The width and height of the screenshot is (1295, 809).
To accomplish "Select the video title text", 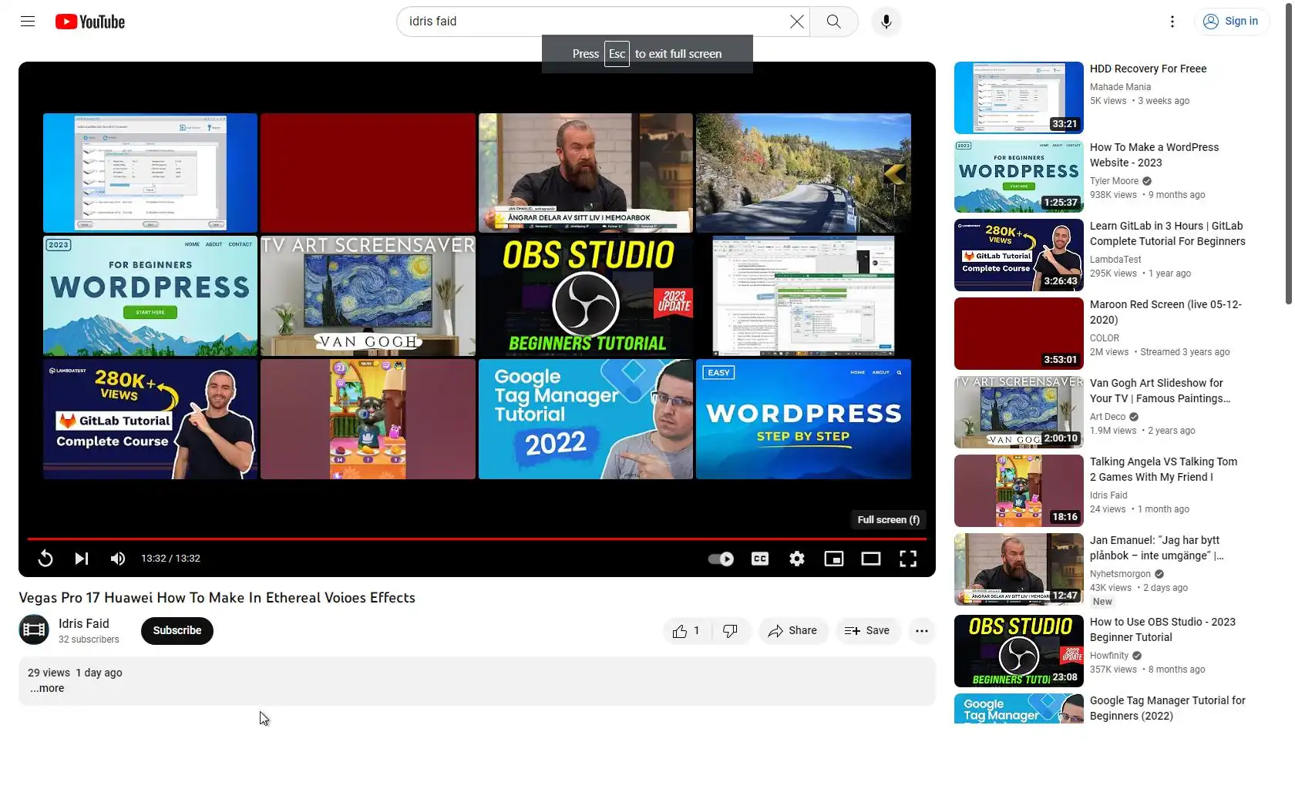I will click(x=217, y=598).
